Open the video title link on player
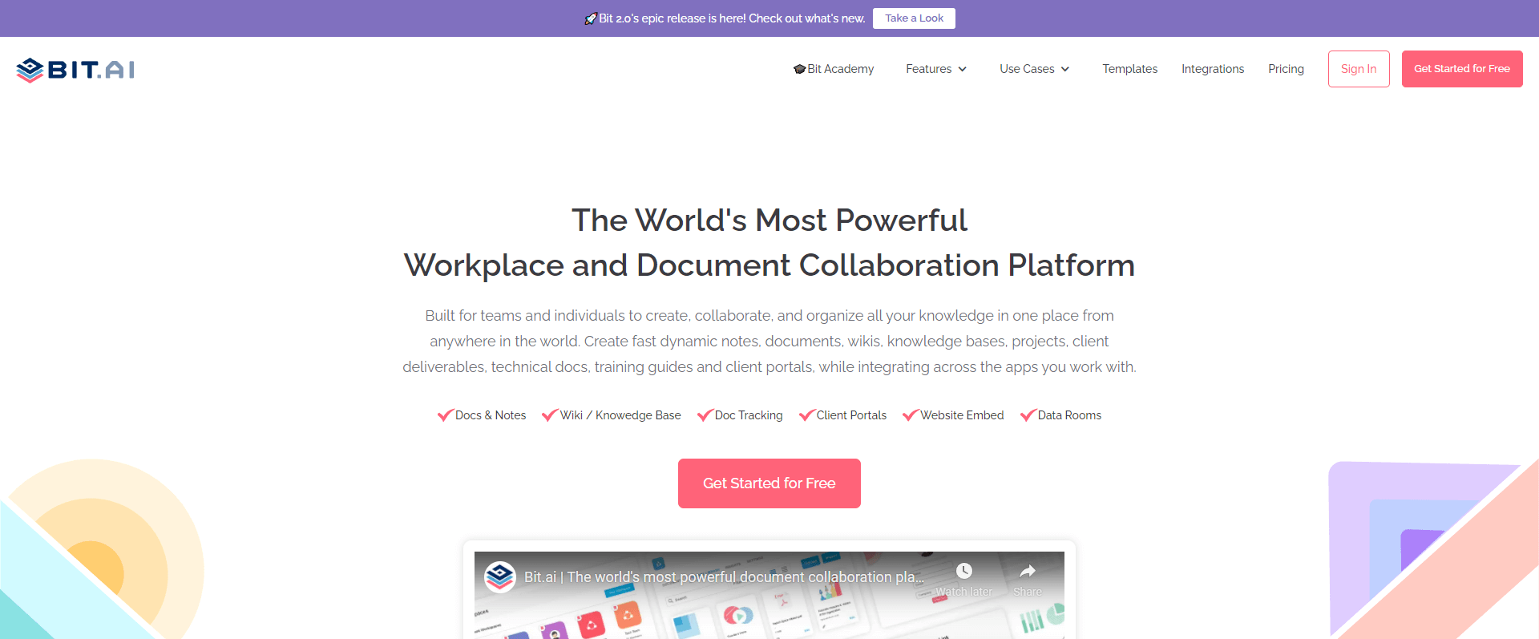The image size is (1539, 639). click(x=724, y=576)
